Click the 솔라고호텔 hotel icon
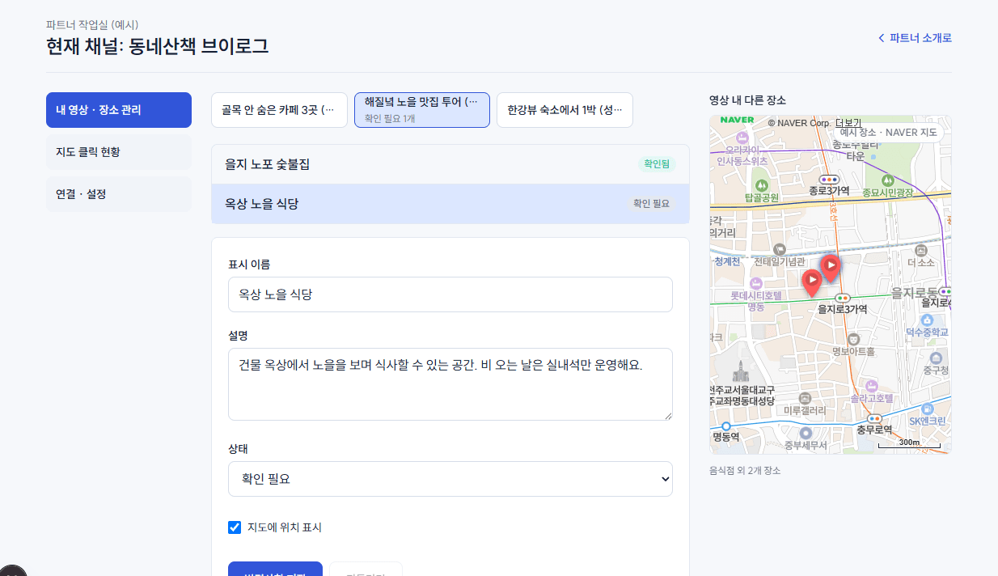 click(871, 387)
